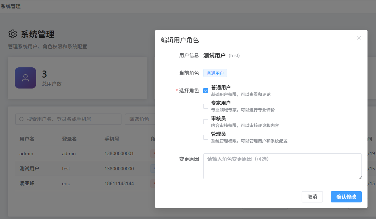376x219 pixels.
Task: Click the system management gear icon
Action: pos(13,34)
